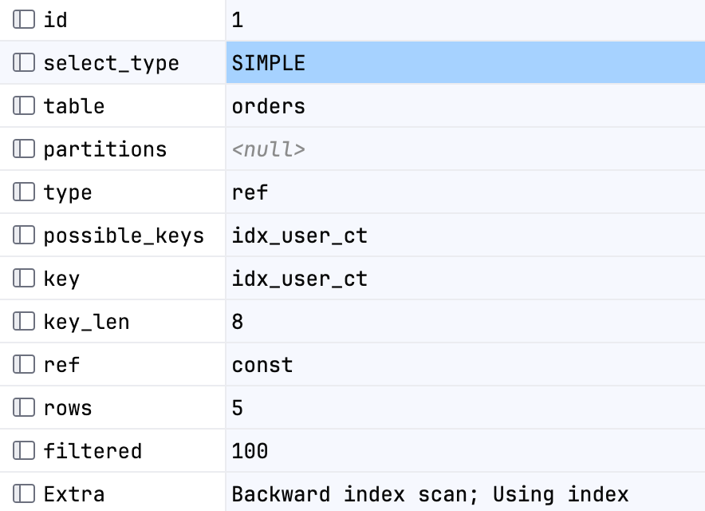705x511 pixels.
Task: Select the idx_user_ct value for possible_keys
Action: [x=466, y=235]
